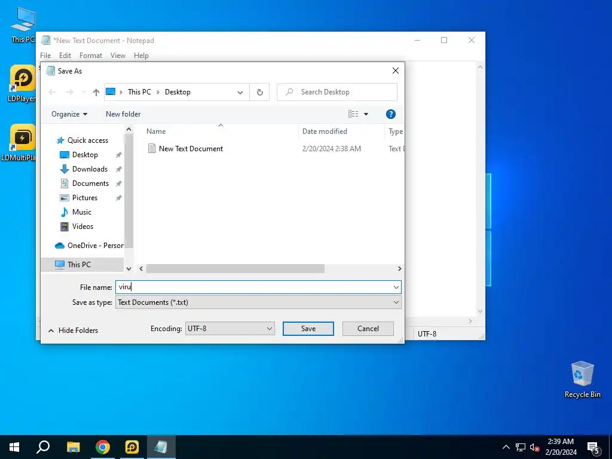Select Videos in the navigation pane
The width and height of the screenshot is (612, 459).
click(82, 227)
